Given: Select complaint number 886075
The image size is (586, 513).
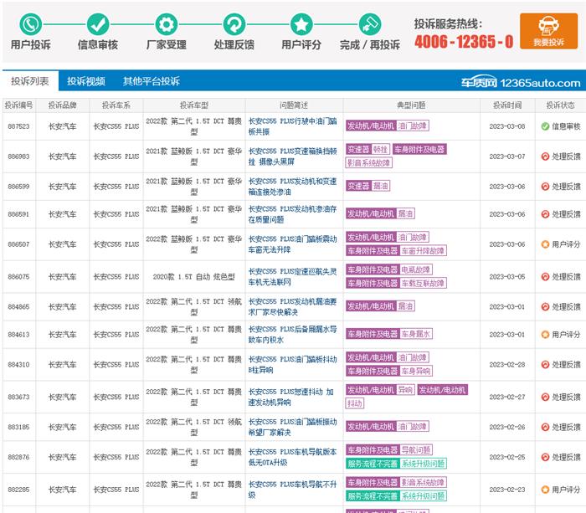Looking at the screenshot, I should point(18,276).
